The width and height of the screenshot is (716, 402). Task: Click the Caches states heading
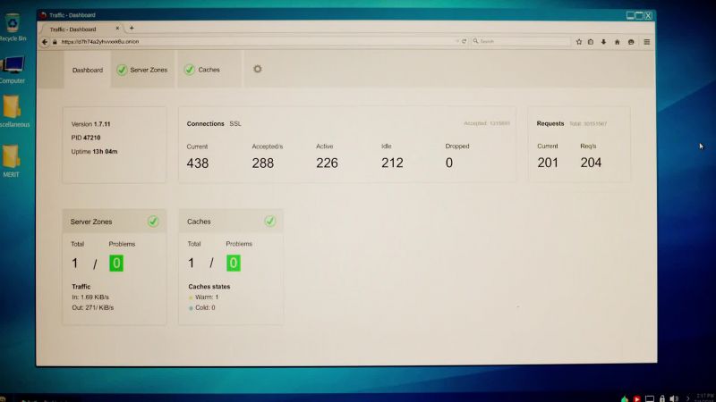pyautogui.click(x=209, y=287)
